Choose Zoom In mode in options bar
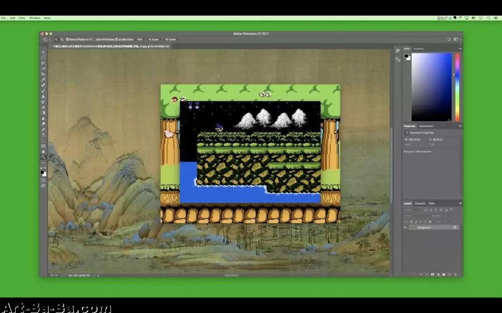The image size is (502, 313). (x=56, y=40)
